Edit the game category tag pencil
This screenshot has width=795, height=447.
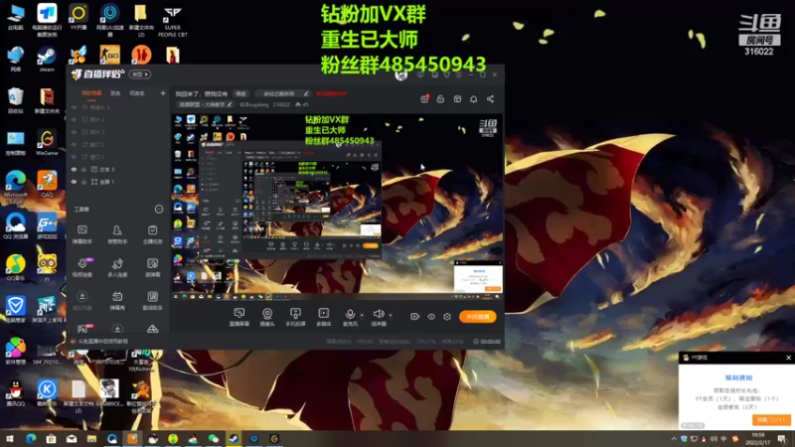pyautogui.click(x=230, y=104)
